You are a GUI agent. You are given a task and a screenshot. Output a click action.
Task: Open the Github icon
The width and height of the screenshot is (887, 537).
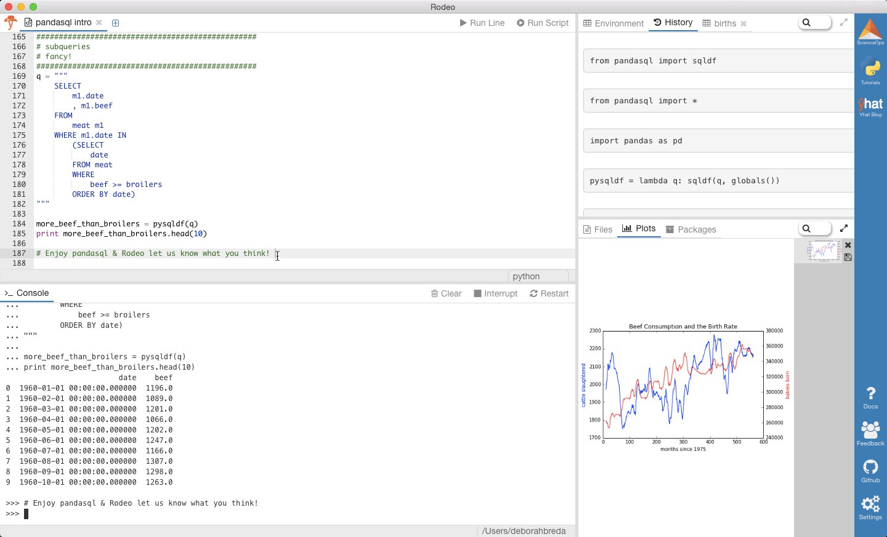pos(870,471)
